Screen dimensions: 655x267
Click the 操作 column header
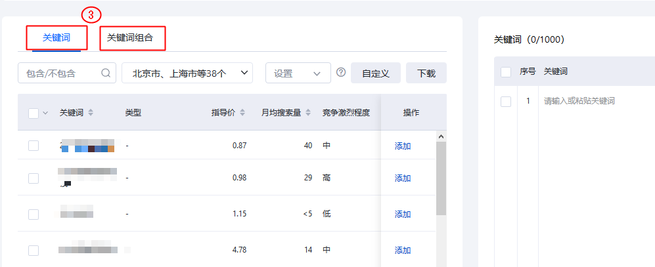(x=411, y=113)
